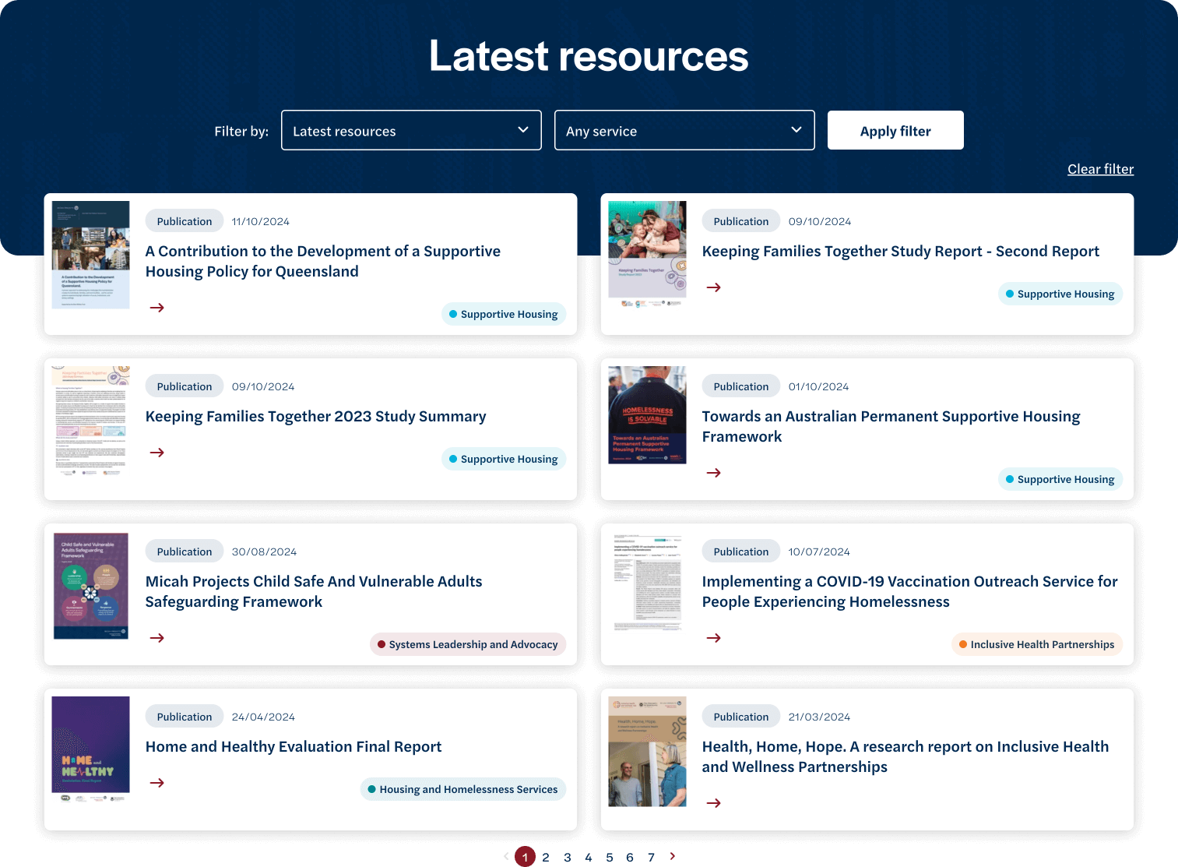The height and width of the screenshot is (867, 1178).
Task: Click the Homelessness Is Solvable cover image
Action: [647, 415]
